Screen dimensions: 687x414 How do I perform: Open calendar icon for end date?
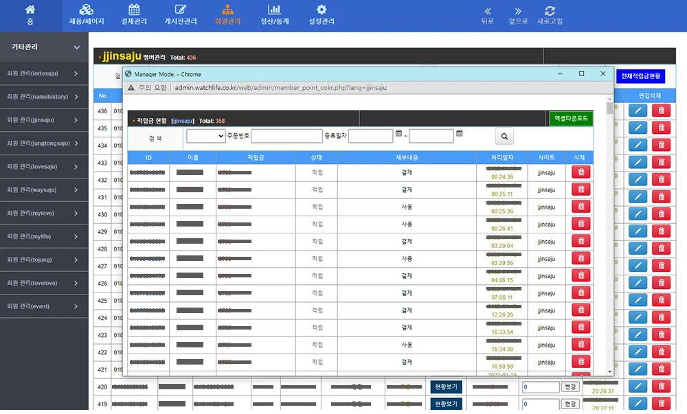tap(459, 133)
